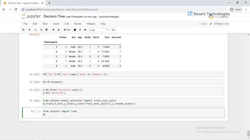The image size is (250, 140).
Task: Select the cell mapping Sex to 0 and 1
Action: [133, 74]
